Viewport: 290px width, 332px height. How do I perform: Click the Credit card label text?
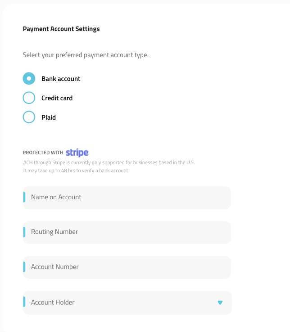57,98
